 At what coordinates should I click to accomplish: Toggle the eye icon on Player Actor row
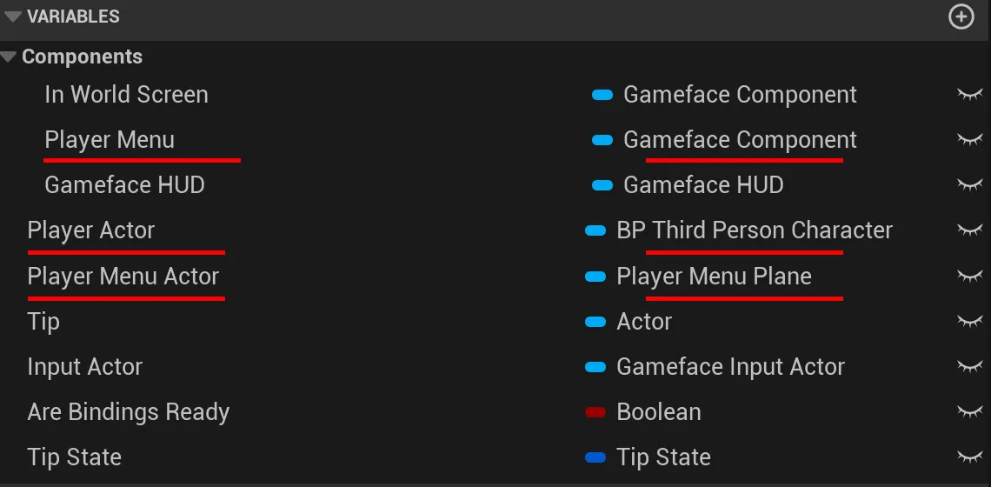tap(969, 230)
